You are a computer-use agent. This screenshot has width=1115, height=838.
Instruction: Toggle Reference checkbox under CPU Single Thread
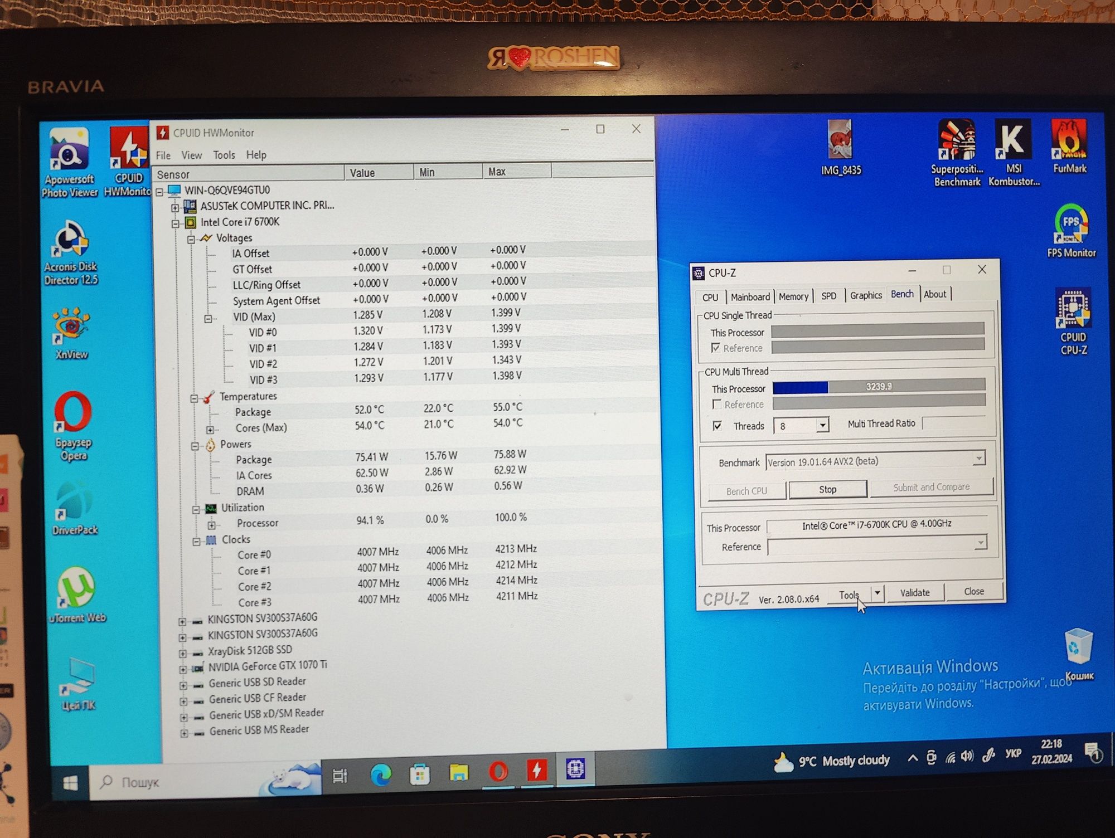(x=716, y=348)
